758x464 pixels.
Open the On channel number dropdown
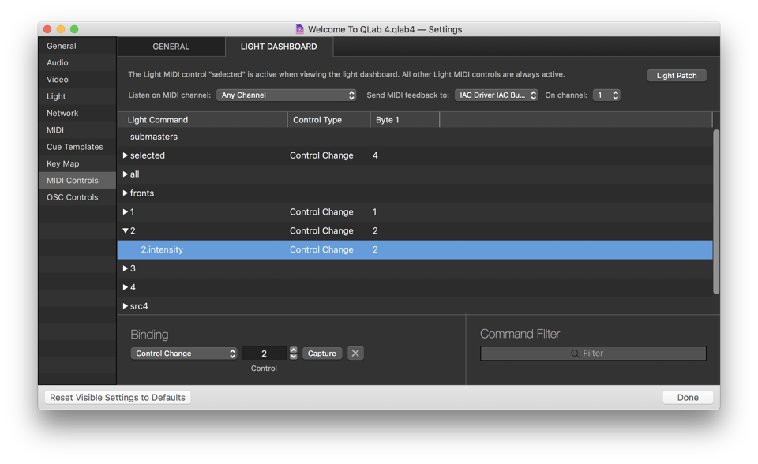[606, 95]
